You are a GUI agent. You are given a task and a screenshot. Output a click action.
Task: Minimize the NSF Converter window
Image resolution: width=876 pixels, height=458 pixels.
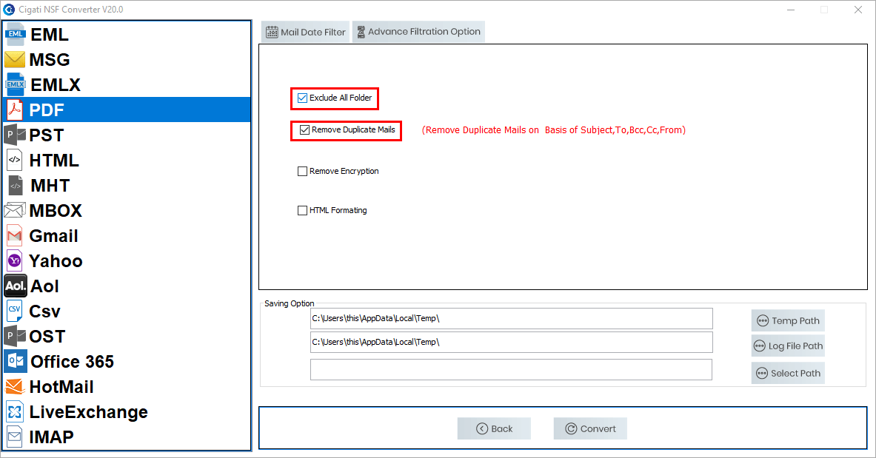[791, 10]
